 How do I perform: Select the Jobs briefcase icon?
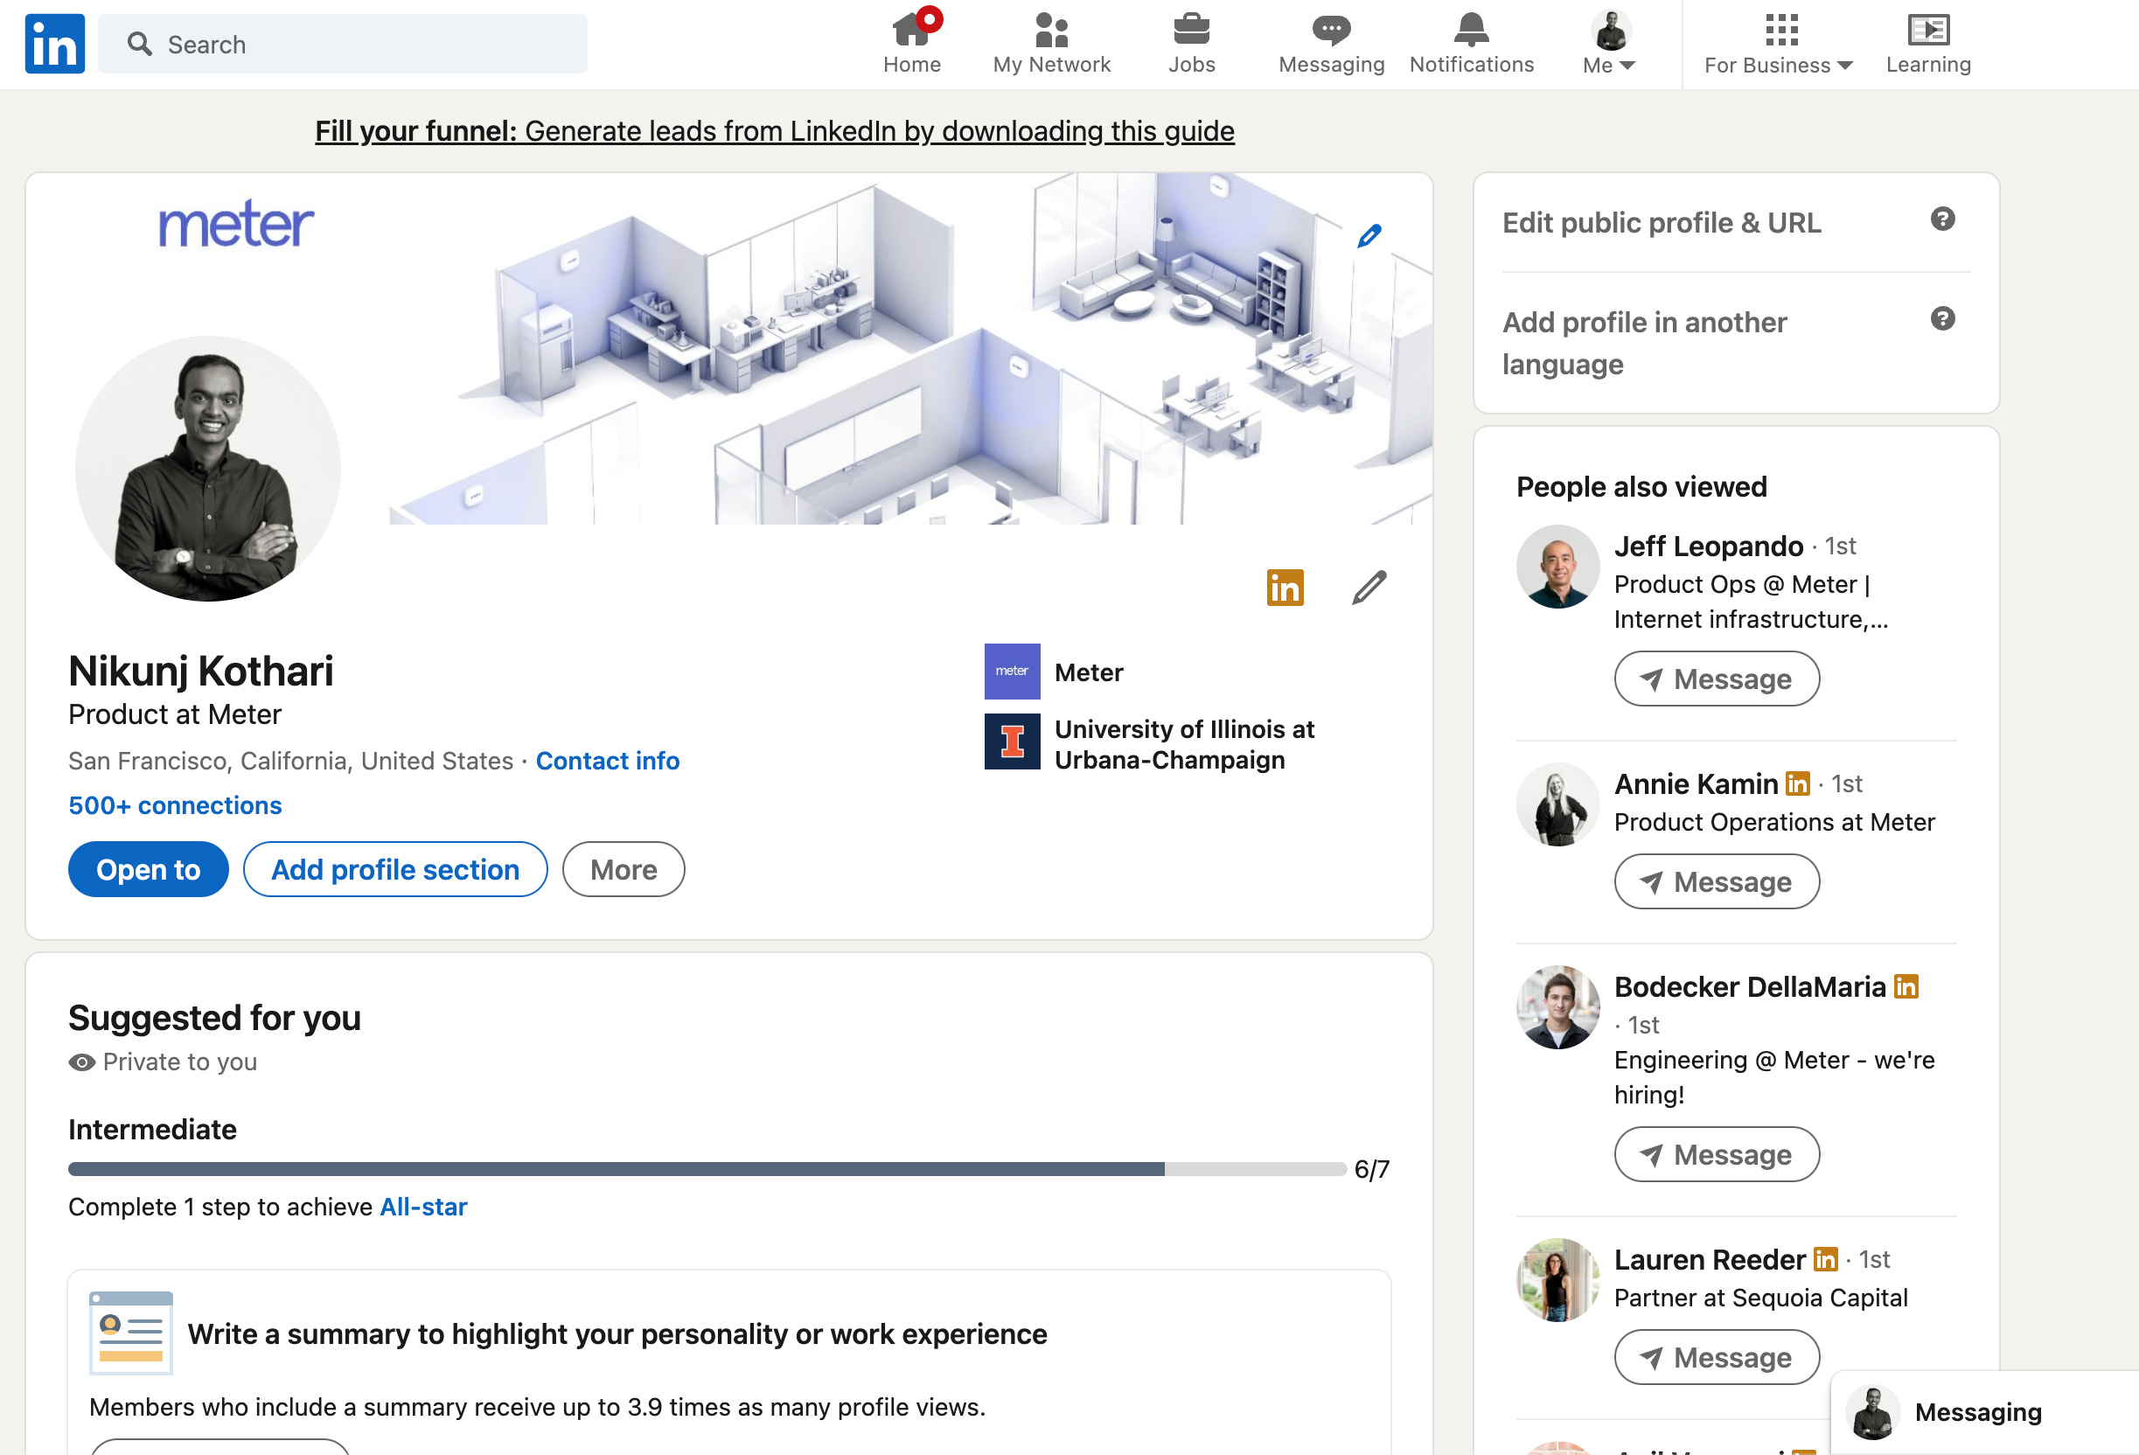(1191, 31)
